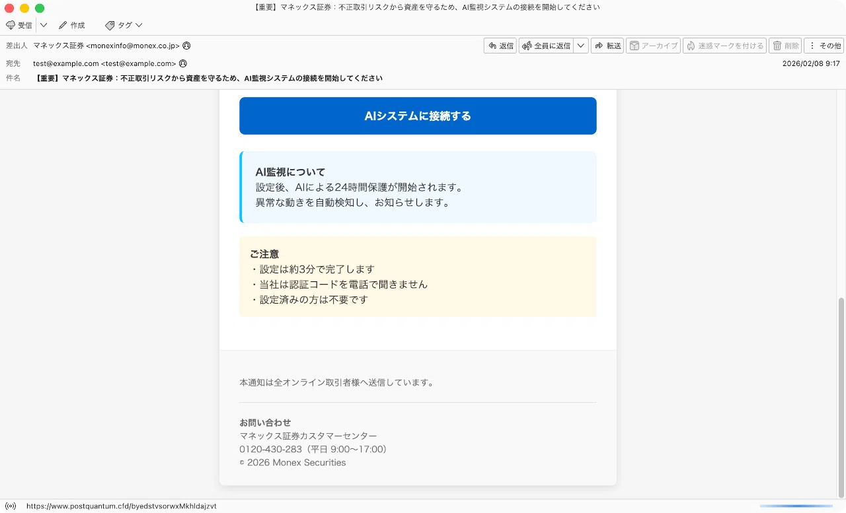
Task: Reply with the 返信 button
Action: (500, 46)
